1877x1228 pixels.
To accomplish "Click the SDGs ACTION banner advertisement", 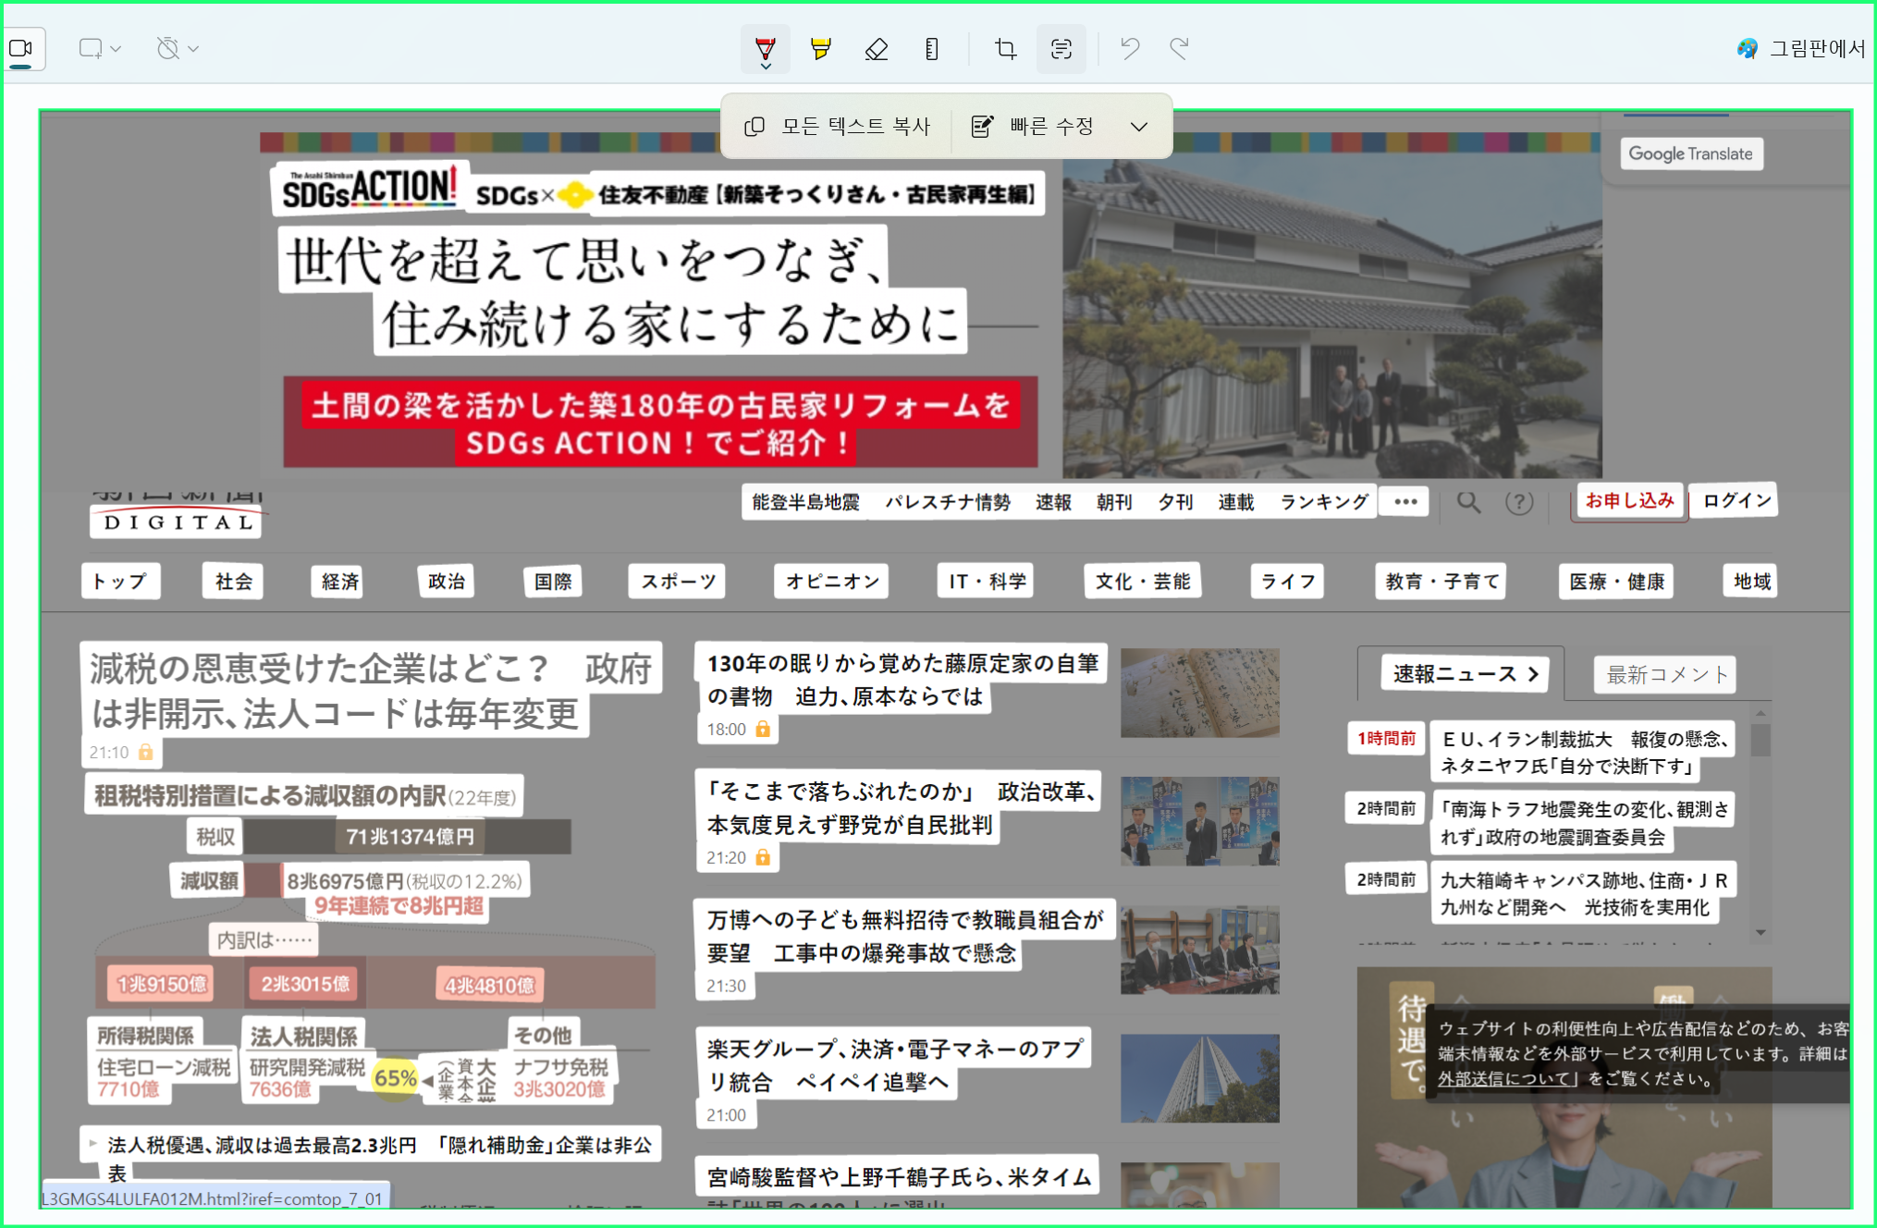I will tap(930, 306).
